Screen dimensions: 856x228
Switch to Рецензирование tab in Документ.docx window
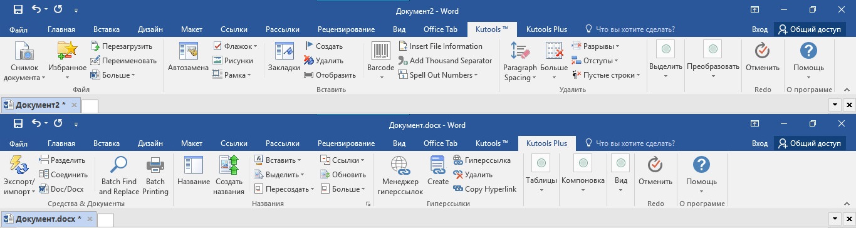[x=346, y=143]
